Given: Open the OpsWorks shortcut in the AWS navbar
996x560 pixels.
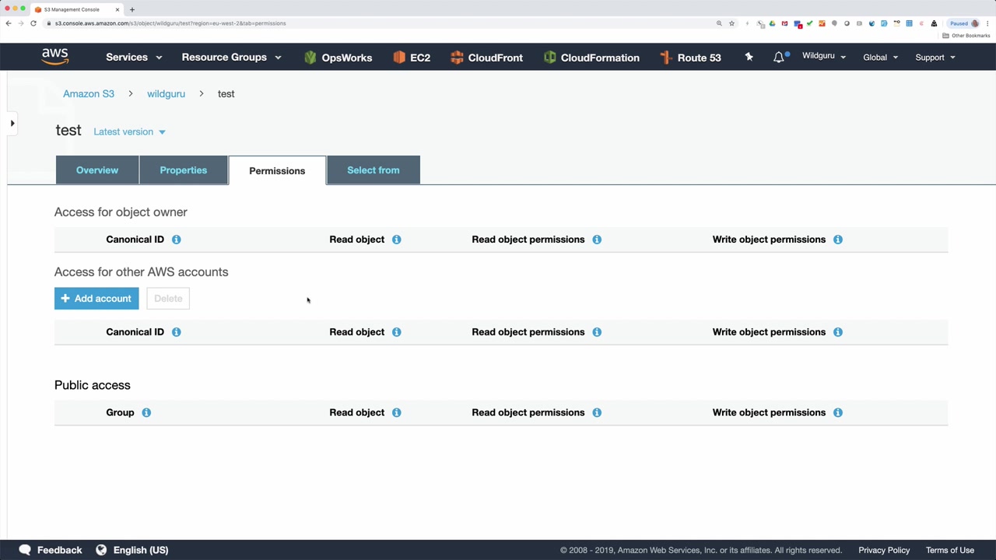Looking at the screenshot, I should tap(338, 58).
